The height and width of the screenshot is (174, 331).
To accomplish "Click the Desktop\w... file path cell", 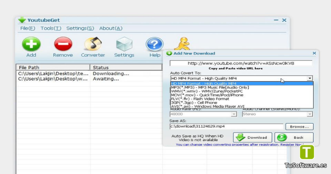I will coord(53,79).
